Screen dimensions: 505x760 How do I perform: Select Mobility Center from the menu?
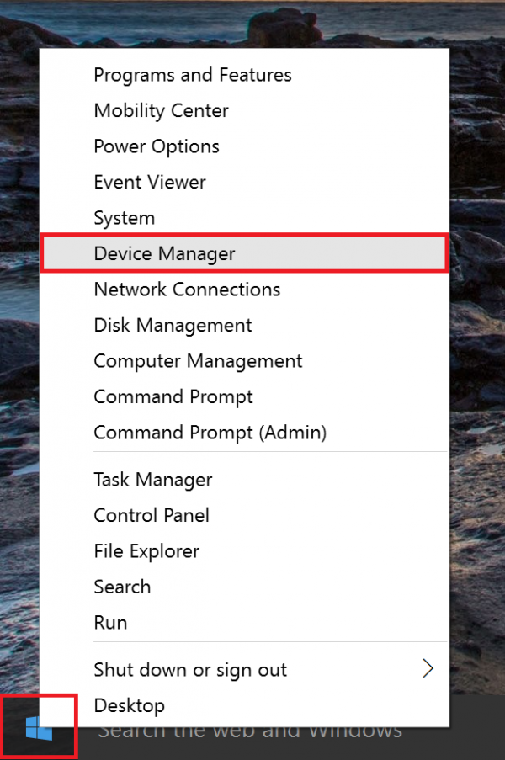click(x=161, y=110)
